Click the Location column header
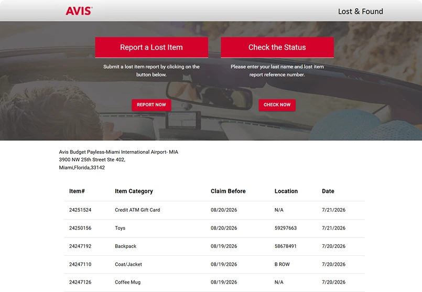Screen dimensions: 422x292 click(x=286, y=191)
